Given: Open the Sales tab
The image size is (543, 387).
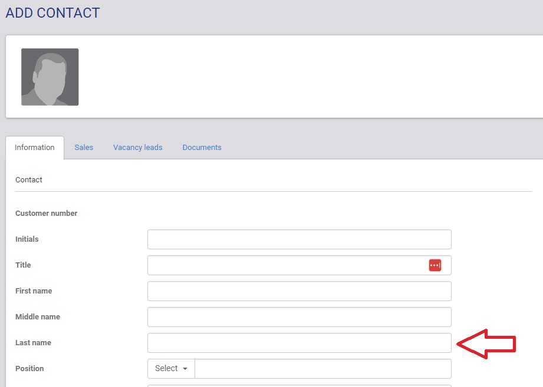Looking at the screenshot, I should 84,148.
